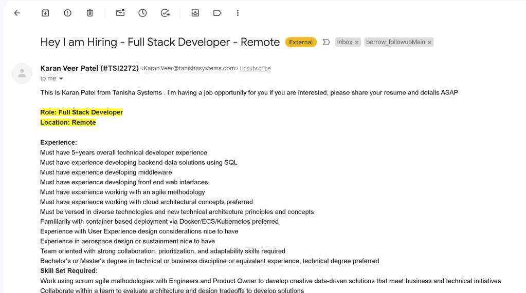Click the line about agile methodology

point(122,192)
